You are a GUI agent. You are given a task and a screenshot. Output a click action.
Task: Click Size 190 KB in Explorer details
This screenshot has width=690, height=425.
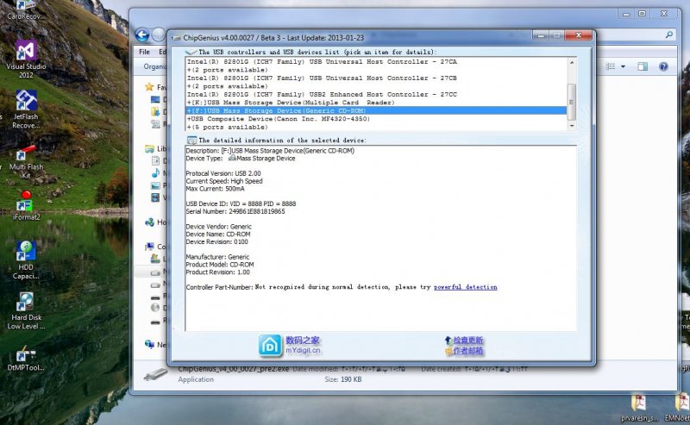(x=343, y=379)
